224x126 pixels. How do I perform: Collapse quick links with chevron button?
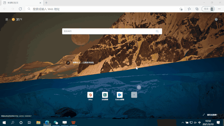pos(139,87)
